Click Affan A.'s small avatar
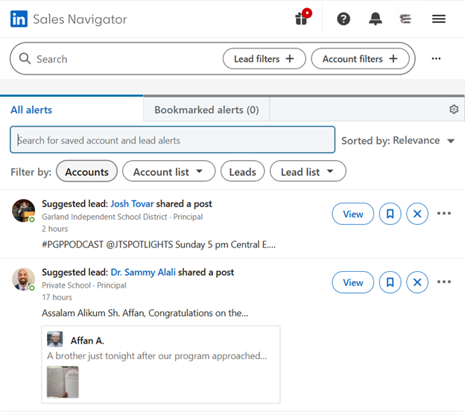465x415 pixels. coord(55,339)
